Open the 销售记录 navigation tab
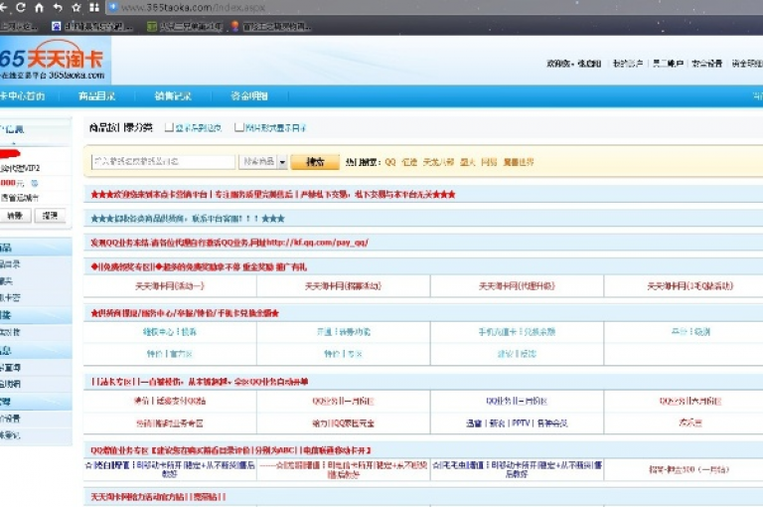Image resolution: width=763 pixels, height=507 pixels. coord(173,96)
